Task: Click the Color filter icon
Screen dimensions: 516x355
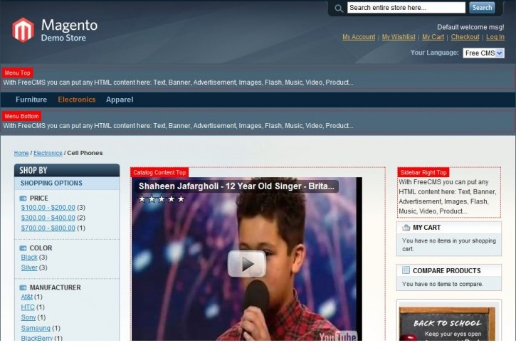Action: pyautogui.click(x=23, y=248)
